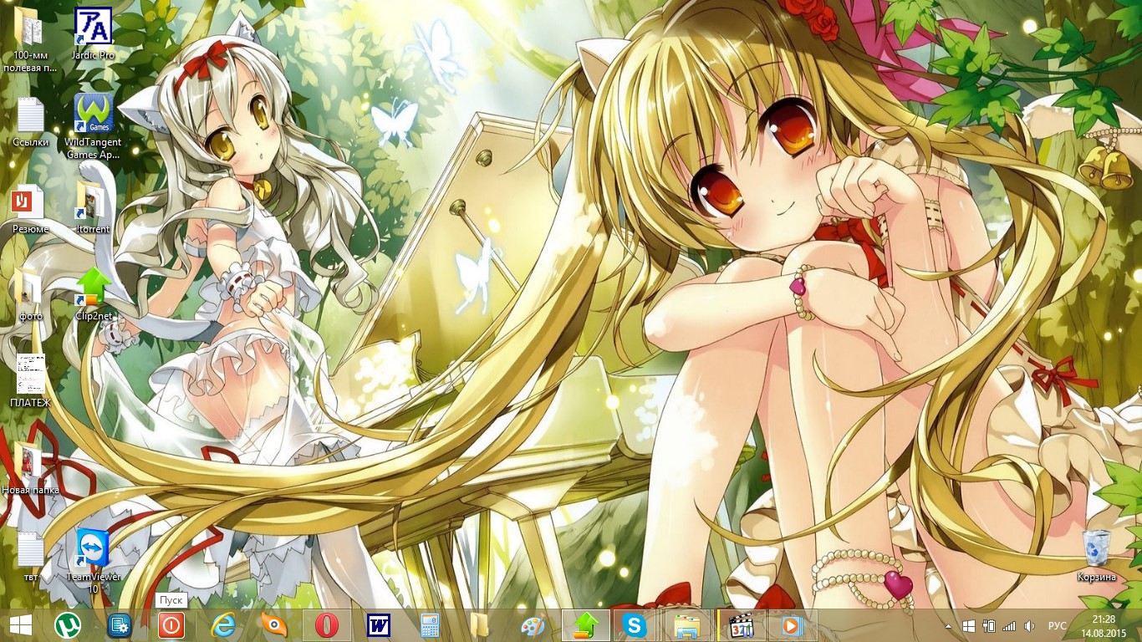Click the Show Desktop strip at the right end of the taskbar
1142x642 pixels.
[1139, 625]
